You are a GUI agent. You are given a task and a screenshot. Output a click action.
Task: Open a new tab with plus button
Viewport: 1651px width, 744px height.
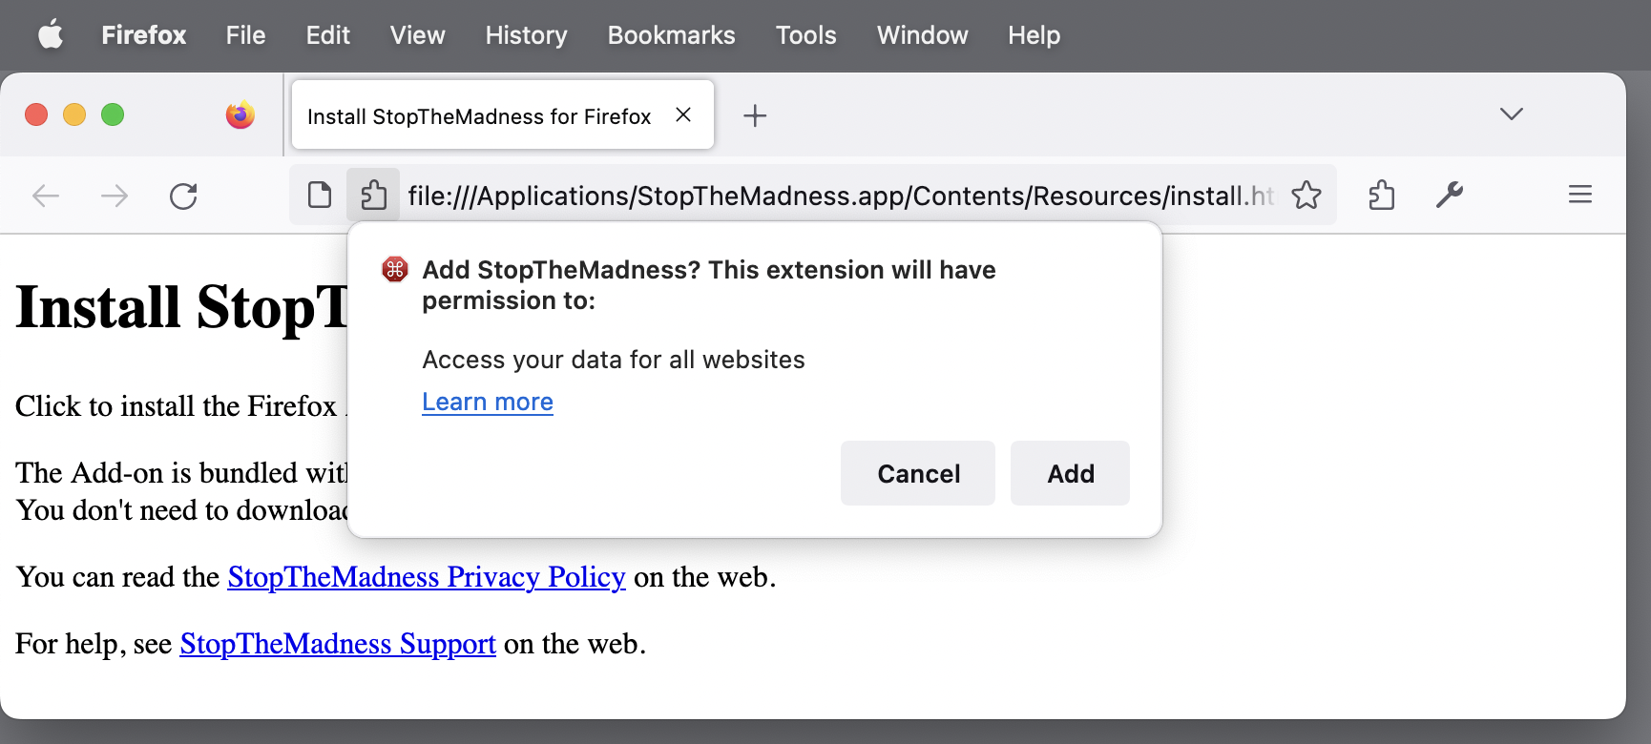click(x=755, y=116)
